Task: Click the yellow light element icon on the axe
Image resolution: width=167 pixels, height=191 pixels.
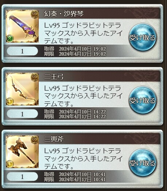Action: 10,164
